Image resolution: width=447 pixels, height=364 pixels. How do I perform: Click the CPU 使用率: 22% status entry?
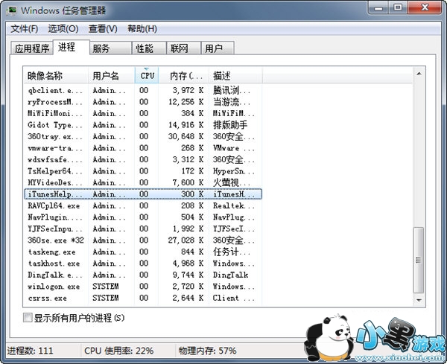coord(119,351)
